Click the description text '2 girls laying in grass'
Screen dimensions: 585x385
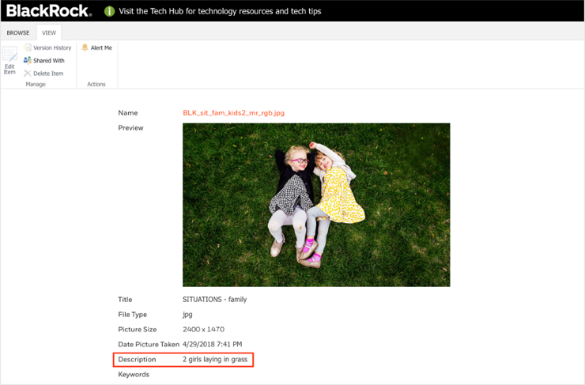(215, 360)
